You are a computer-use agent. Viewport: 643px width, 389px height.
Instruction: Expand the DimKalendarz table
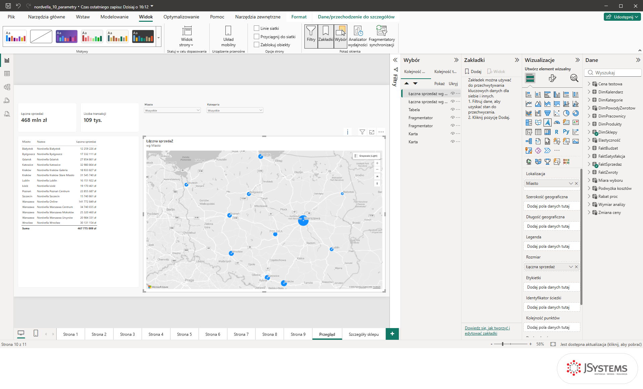(x=589, y=92)
